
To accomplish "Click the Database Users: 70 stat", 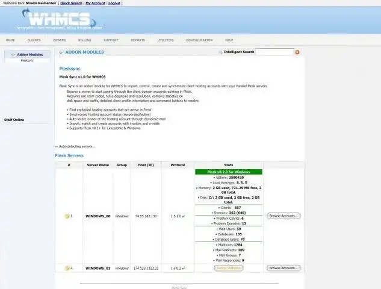I will pos(229,240).
